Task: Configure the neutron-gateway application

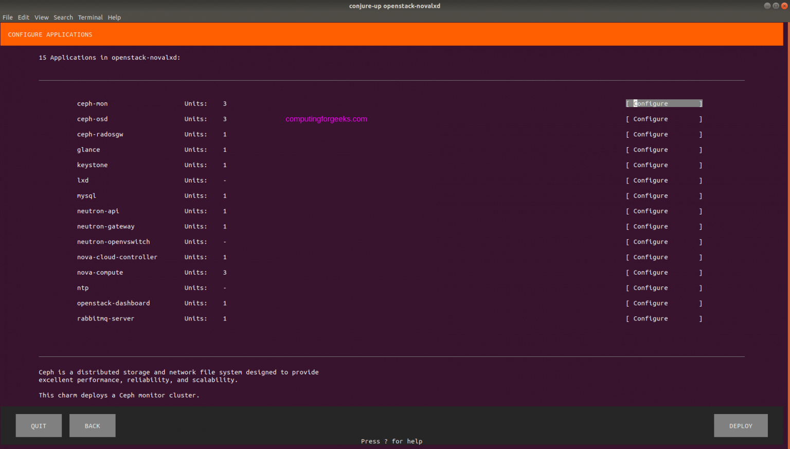Action: pos(663,226)
